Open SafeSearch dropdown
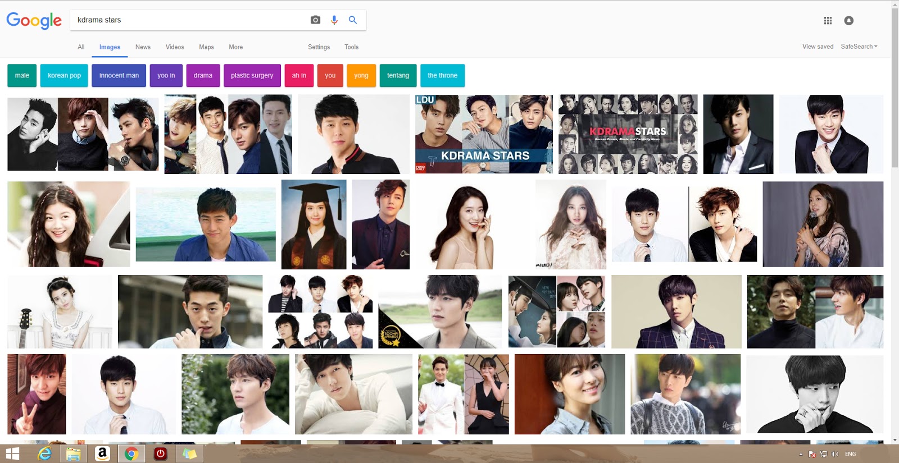 859,47
